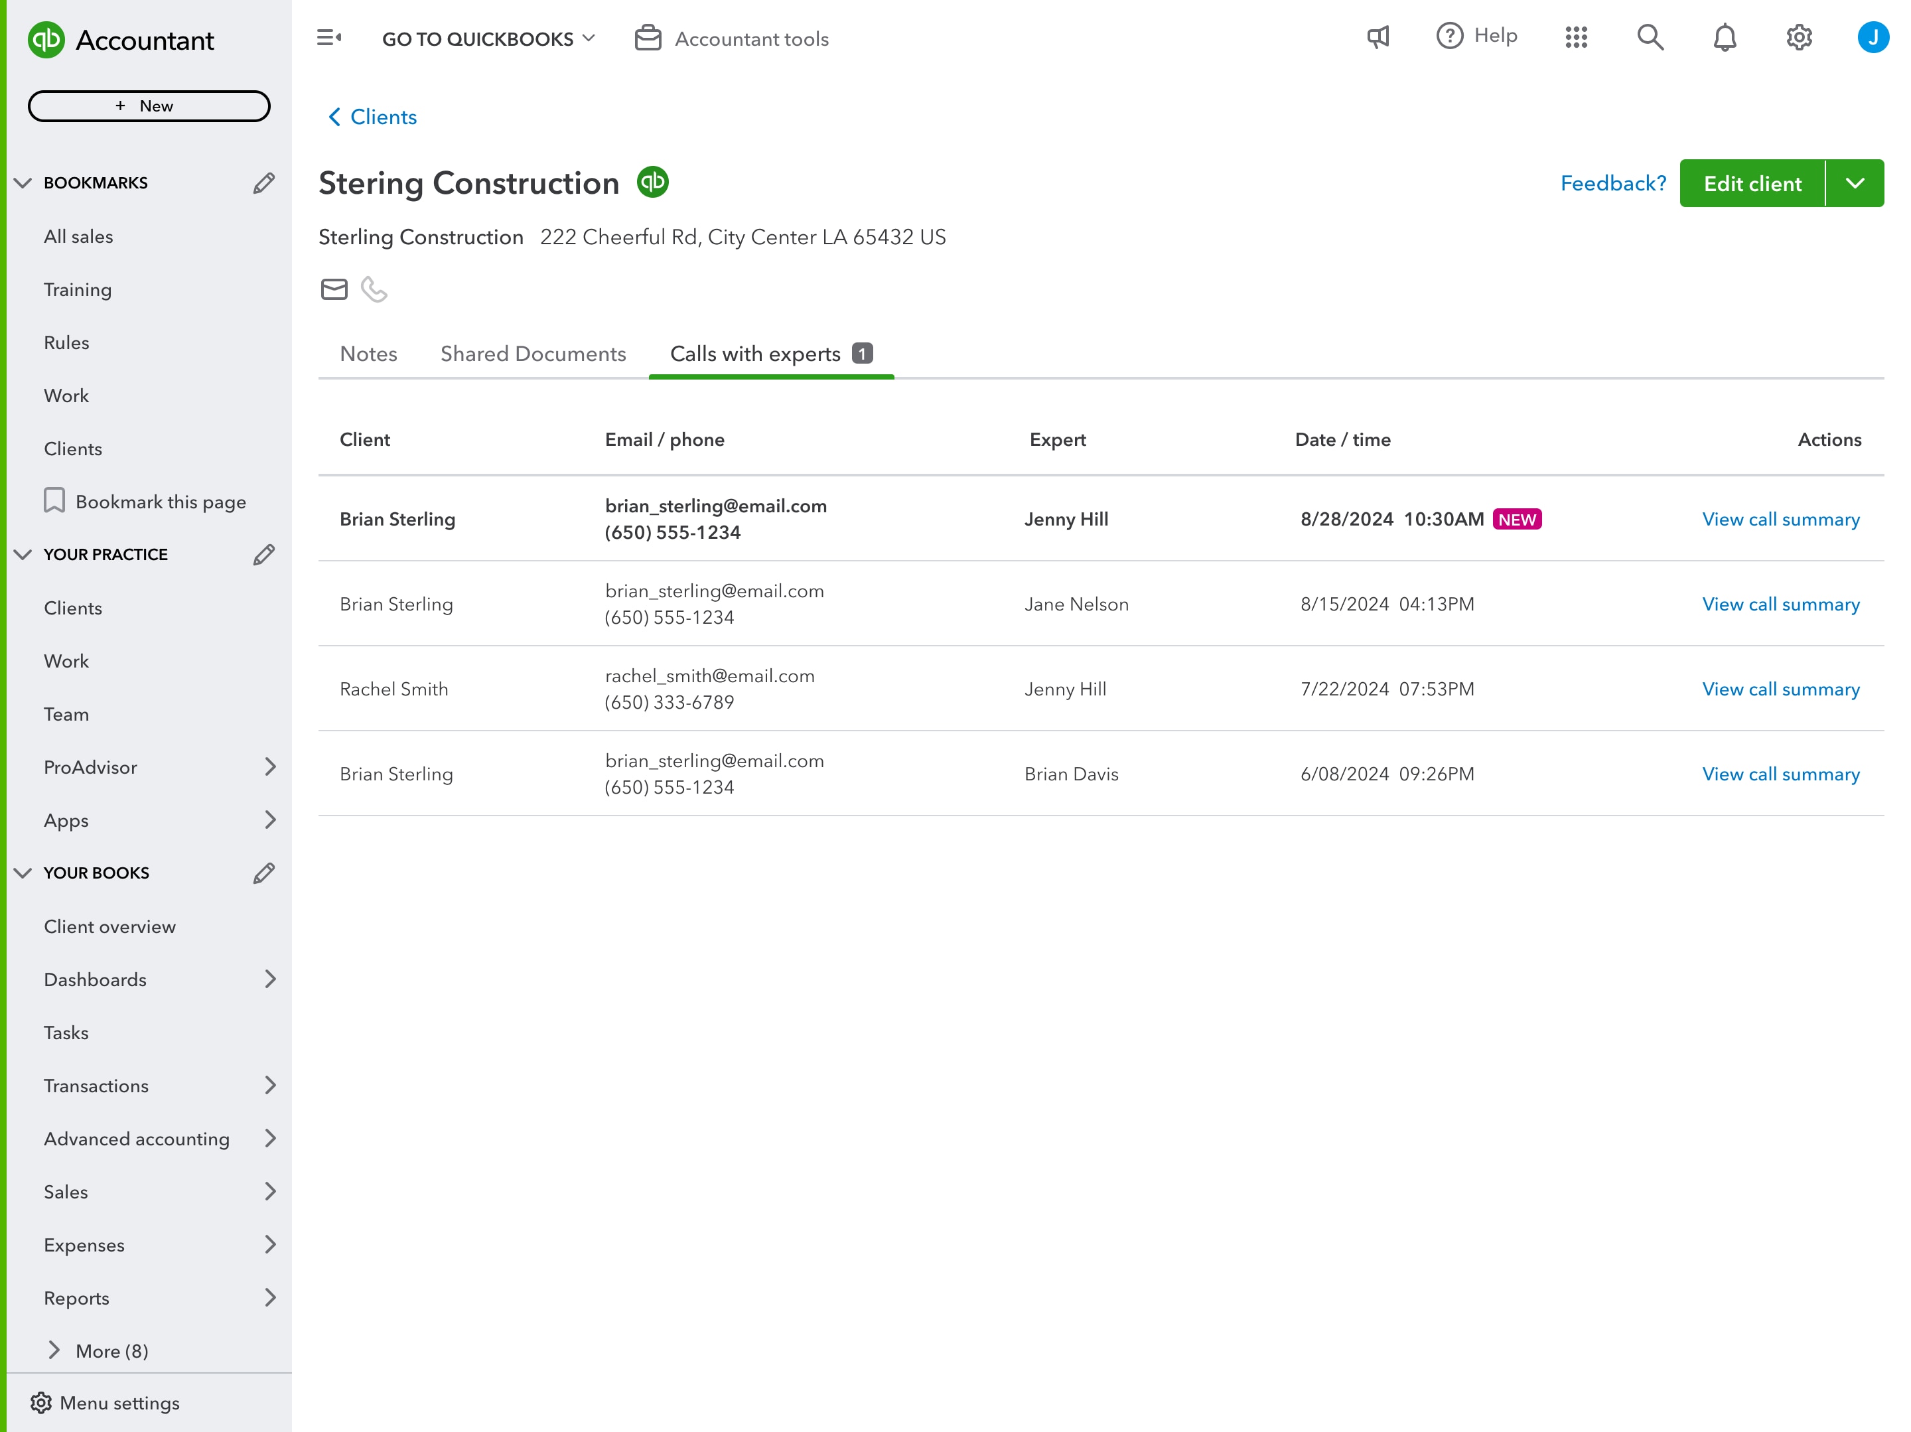Click the phone icon under the client address
1911x1432 pixels.
point(374,289)
